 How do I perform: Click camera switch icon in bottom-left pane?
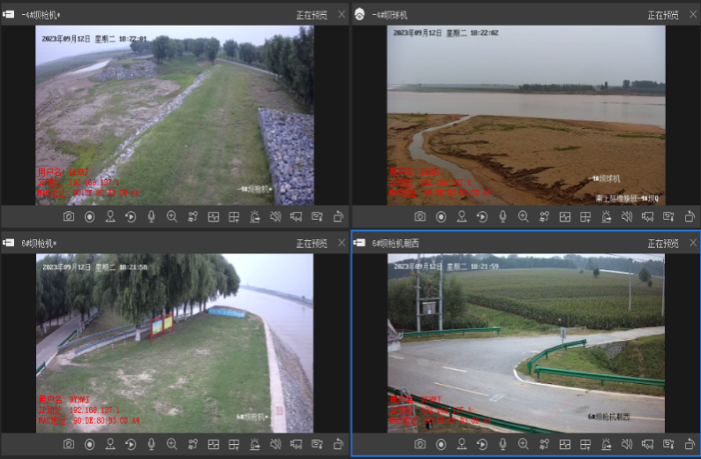[x=296, y=444]
